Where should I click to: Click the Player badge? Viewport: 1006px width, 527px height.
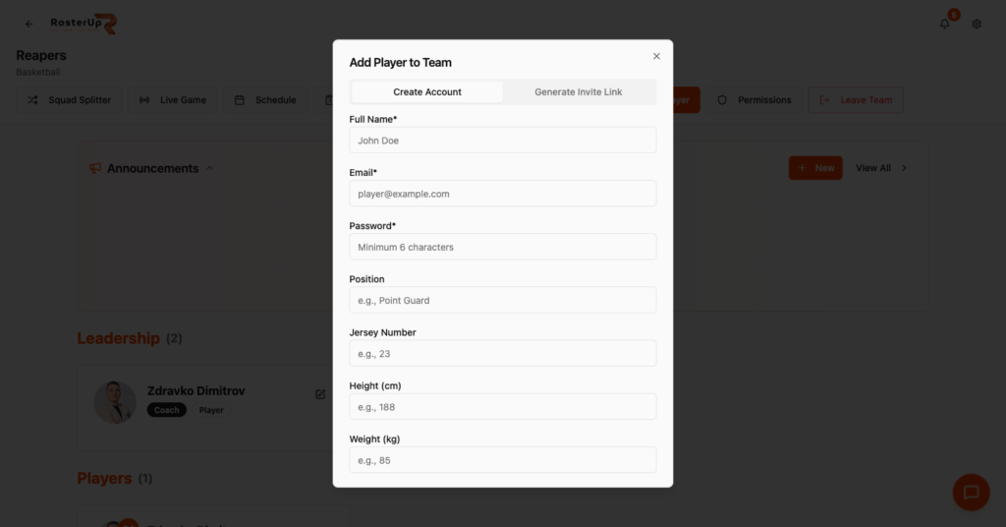[211, 410]
